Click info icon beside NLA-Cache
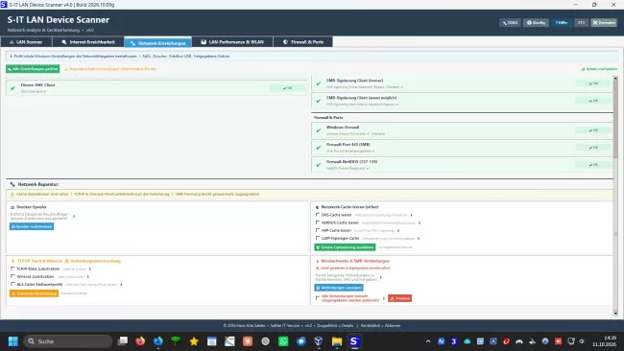 pyautogui.click(x=121, y=285)
